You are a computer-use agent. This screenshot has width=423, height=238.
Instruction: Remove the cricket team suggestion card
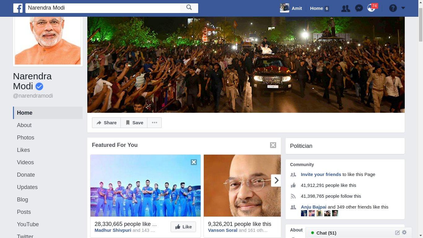194,162
